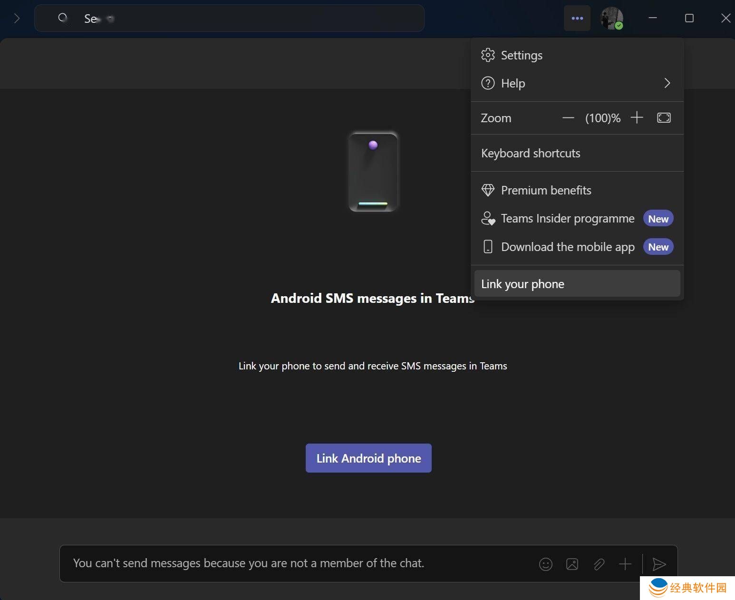This screenshot has width=735, height=600.
Task: Click the mobile phone icon in menu
Action: click(488, 246)
